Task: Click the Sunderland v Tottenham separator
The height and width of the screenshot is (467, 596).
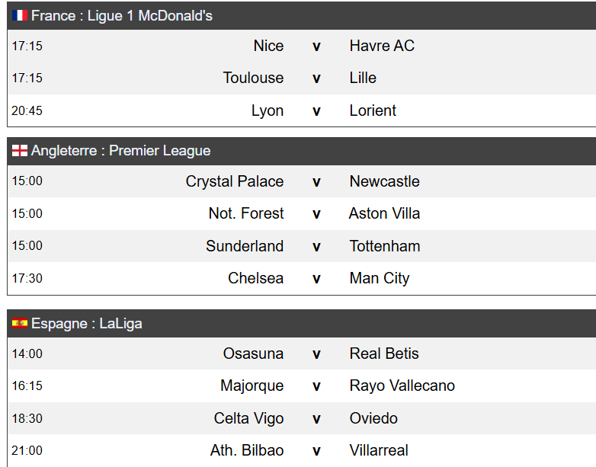Action: [316, 247]
